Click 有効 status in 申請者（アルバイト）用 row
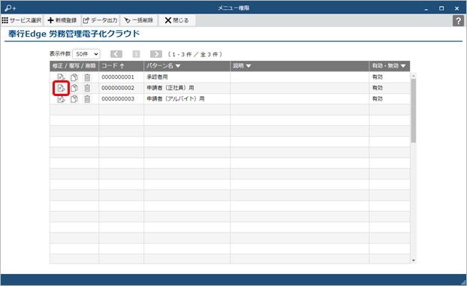467x286 pixels. [x=378, y=99]
